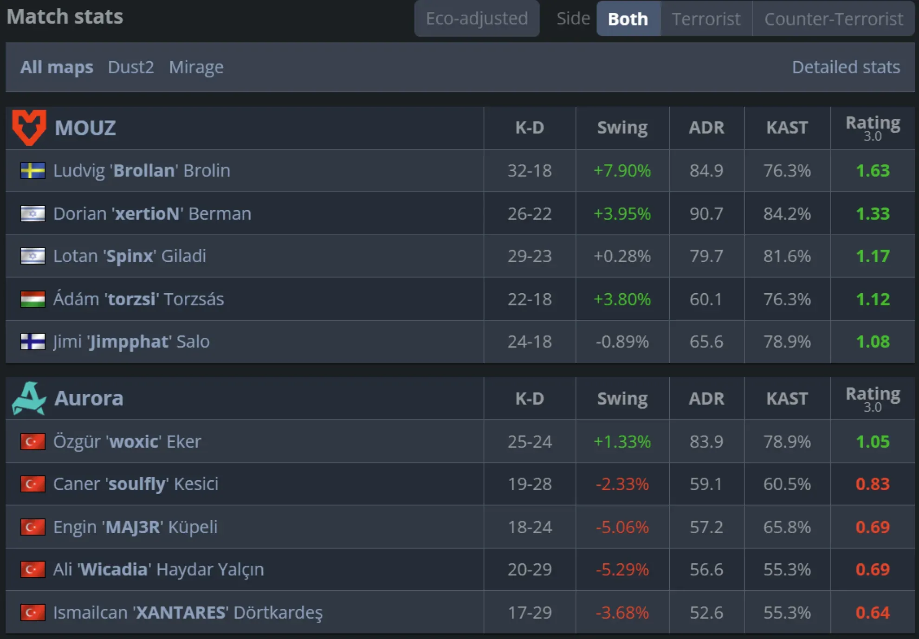Click woxic's Rating 3.0 value
The image size is (919, 639).
coord(872,441)
